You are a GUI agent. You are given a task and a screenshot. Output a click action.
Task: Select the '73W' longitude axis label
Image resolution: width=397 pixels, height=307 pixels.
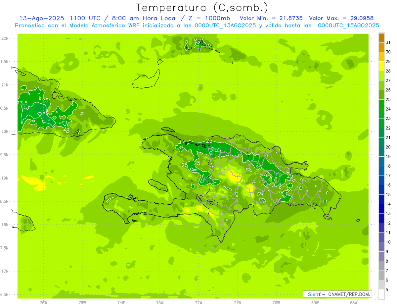[160, 302]
